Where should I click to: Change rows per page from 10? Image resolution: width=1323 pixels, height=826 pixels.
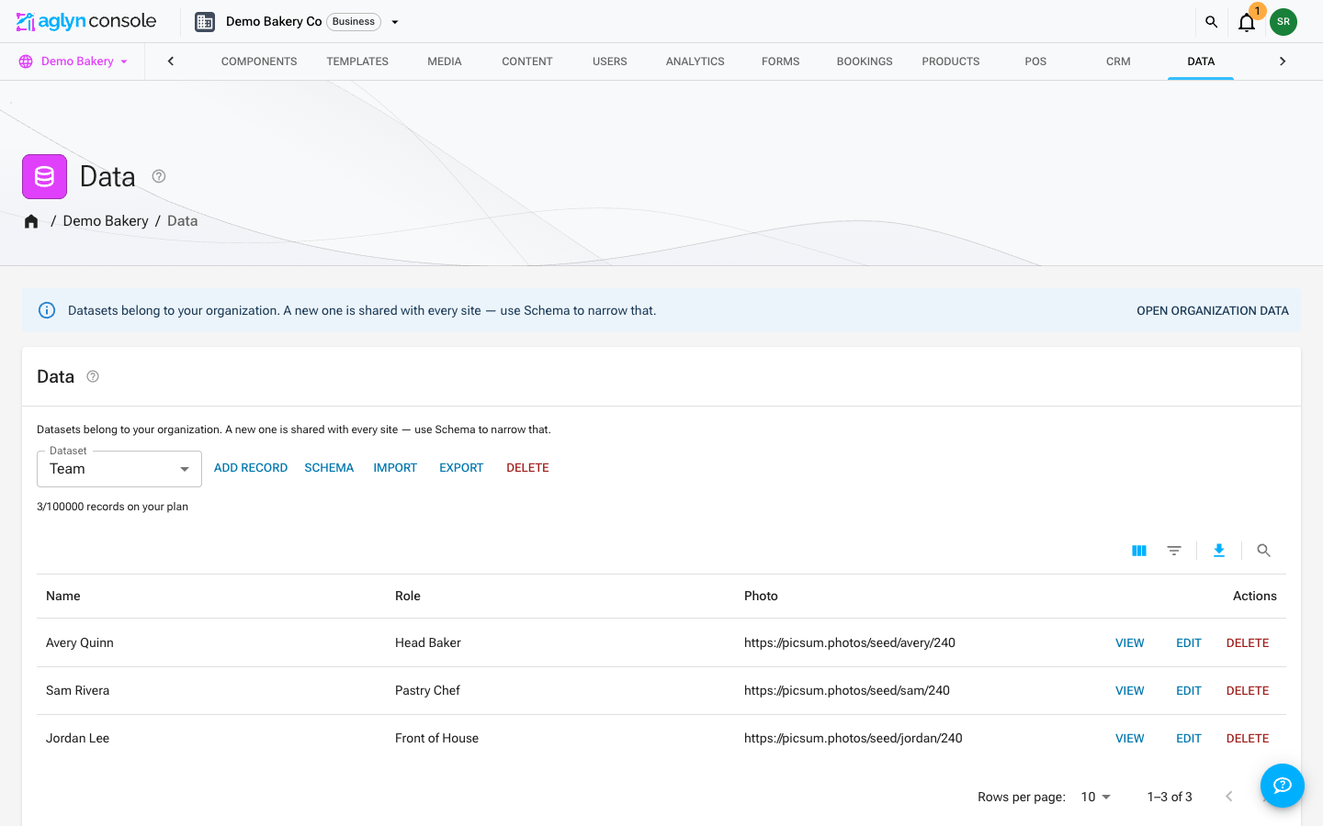1096,797
